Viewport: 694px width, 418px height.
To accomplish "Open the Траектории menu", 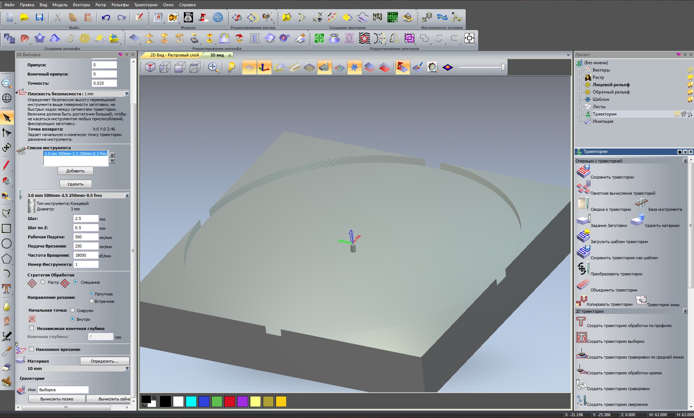I will (146, 5).
